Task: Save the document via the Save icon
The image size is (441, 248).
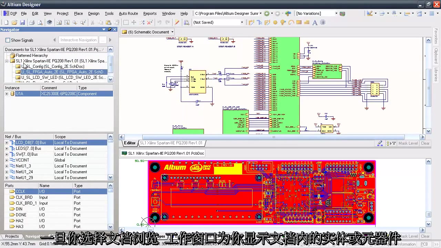Action: 22,22
